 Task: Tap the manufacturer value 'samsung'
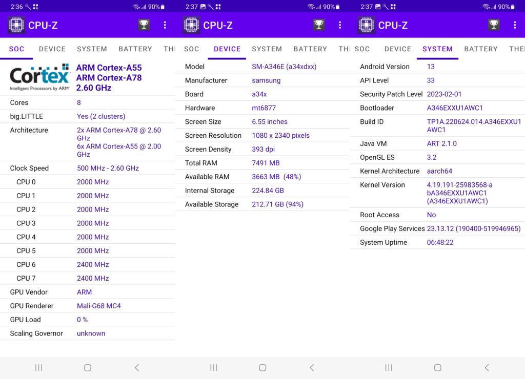coord(266,80)
